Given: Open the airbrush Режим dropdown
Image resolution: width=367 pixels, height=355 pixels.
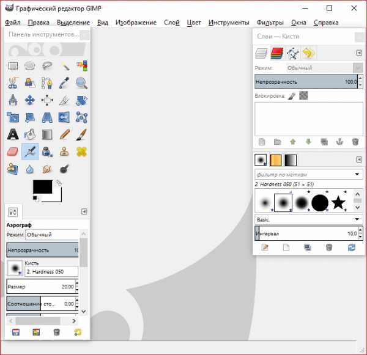Looking at the screenshot, I should pos(52,235).
